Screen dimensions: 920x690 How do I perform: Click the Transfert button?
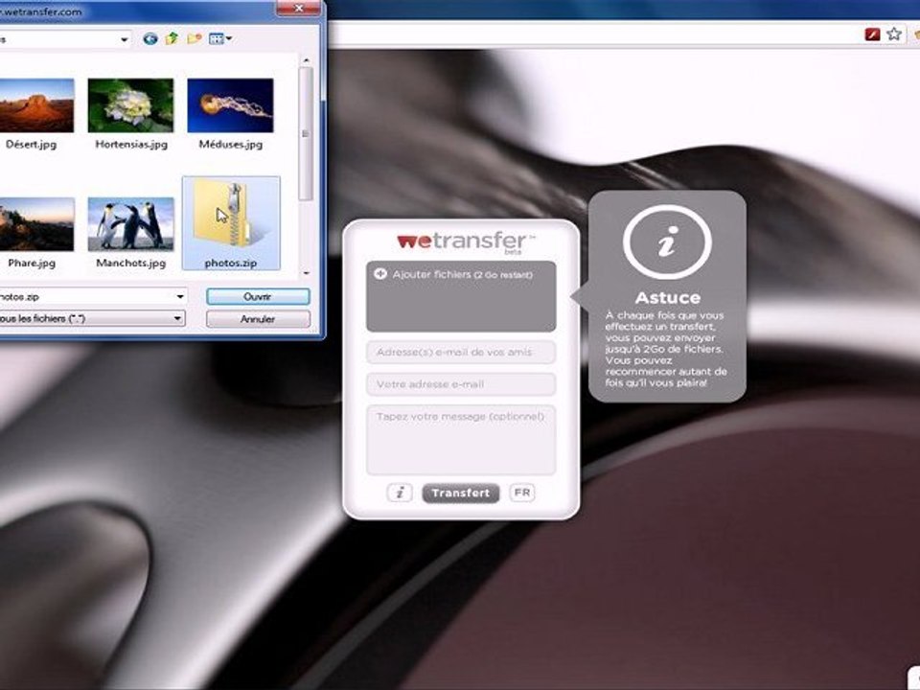pos(461,493)
